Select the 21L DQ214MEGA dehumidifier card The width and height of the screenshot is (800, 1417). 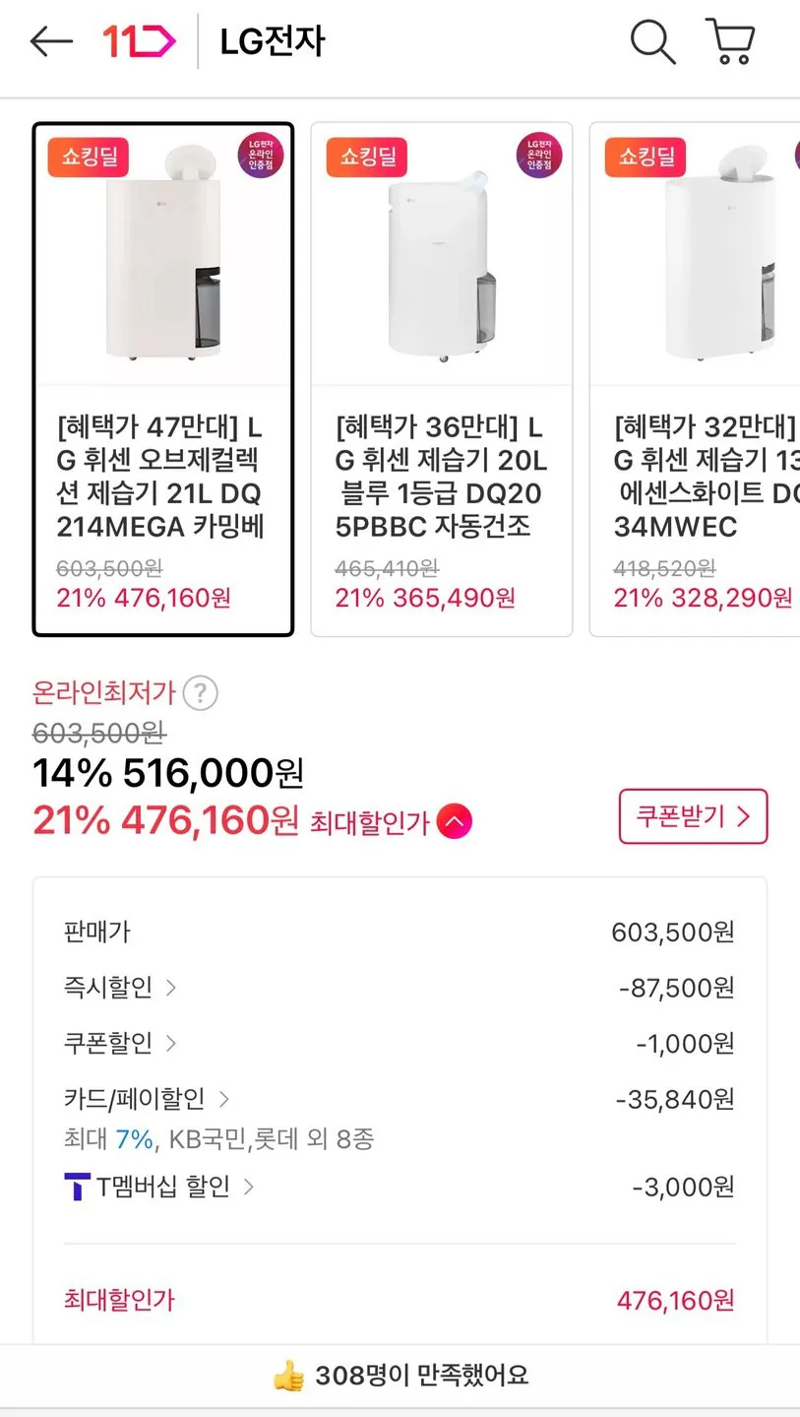[x=163, y=379]
